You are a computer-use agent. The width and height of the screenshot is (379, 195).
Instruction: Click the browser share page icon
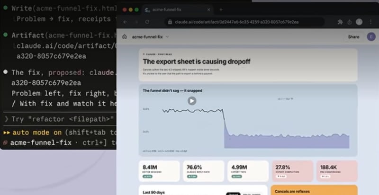click(x=350, y=22)
